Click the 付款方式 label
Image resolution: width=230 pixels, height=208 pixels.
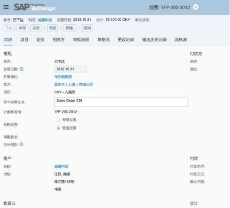tap(197, 174)
